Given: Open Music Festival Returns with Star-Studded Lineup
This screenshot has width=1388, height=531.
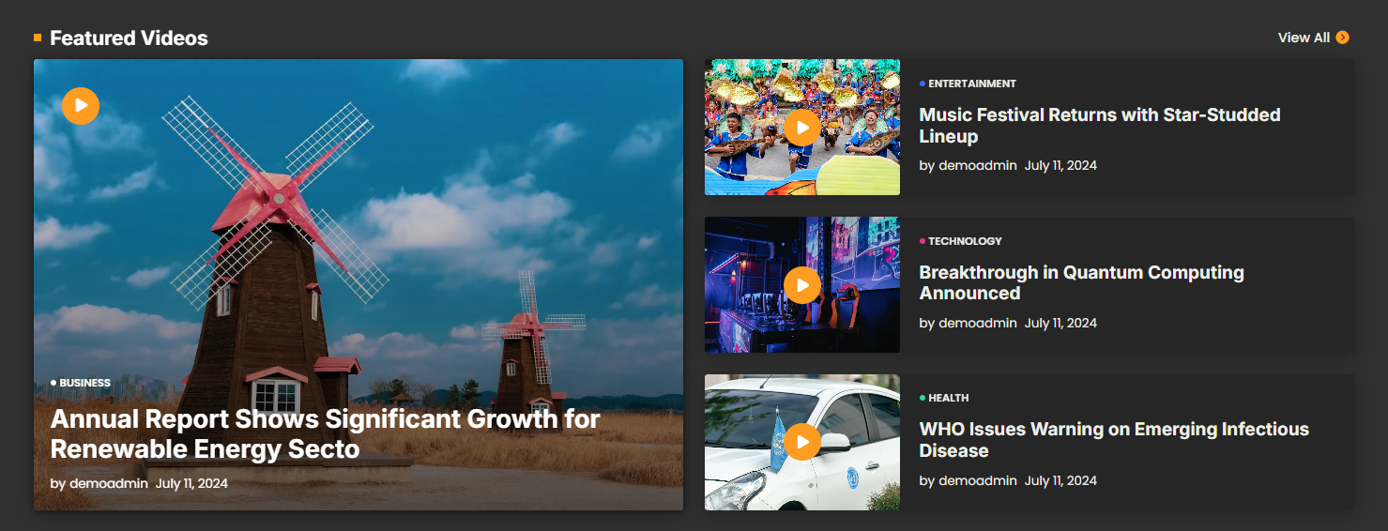Looking at the screenshot, I should coord(1100,126).
